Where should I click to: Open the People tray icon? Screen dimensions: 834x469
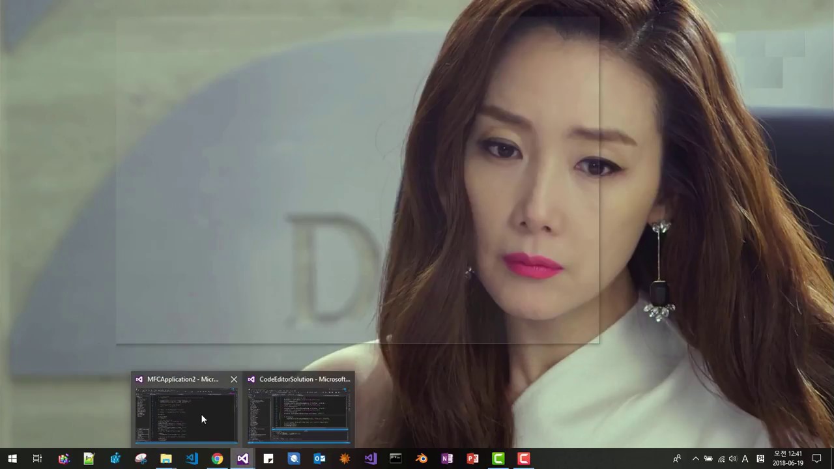point(677,459)
